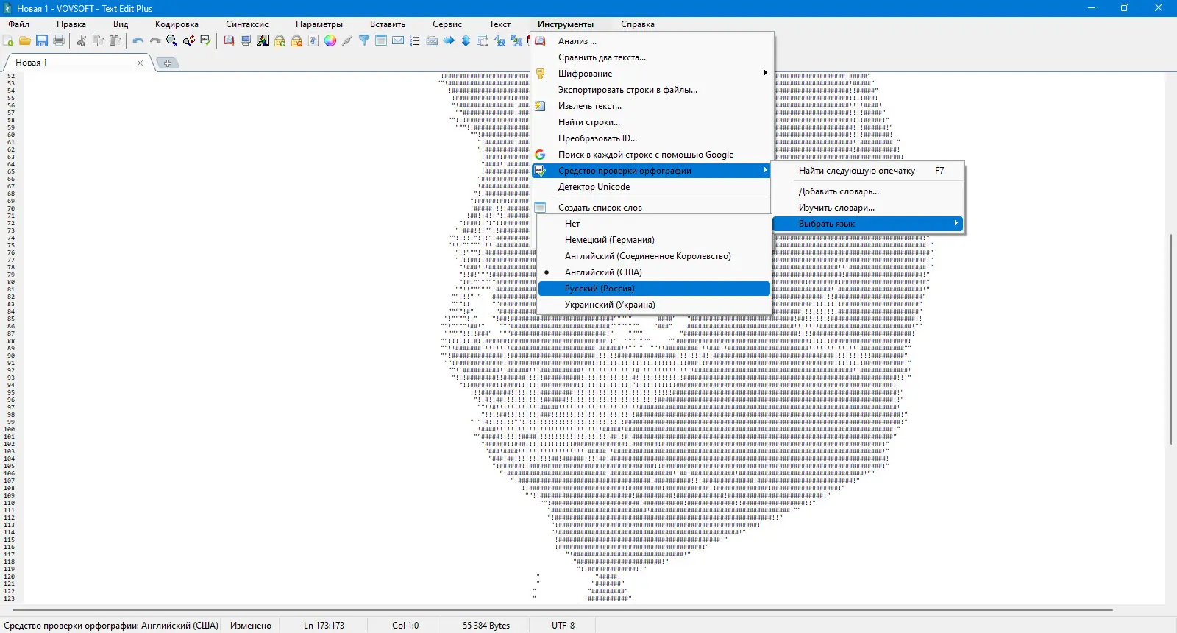The height and width of the screenshot is (633, 1177).
Task: Select the checked English (USA) language
Action: pyautogui.click(x=654, y=272)
